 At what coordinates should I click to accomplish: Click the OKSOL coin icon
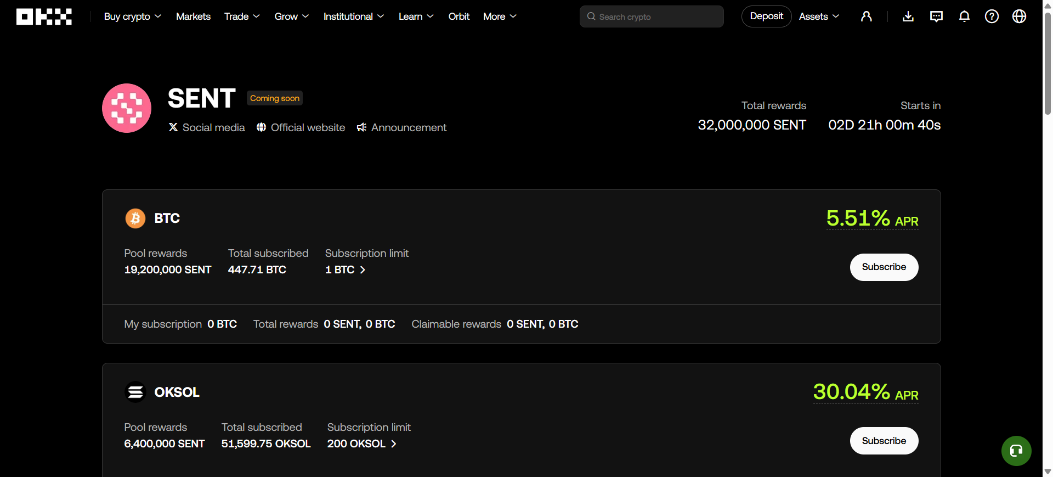(x=135, y=392)
